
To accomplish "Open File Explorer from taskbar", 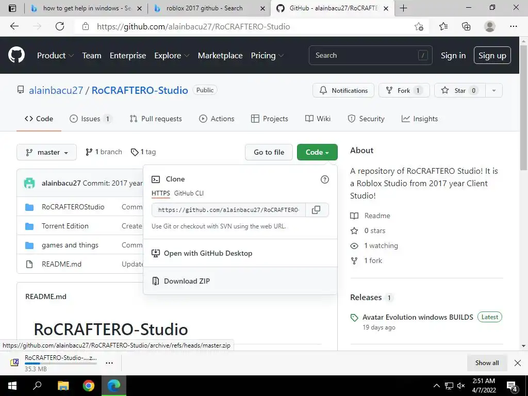I will coord(63,386).
